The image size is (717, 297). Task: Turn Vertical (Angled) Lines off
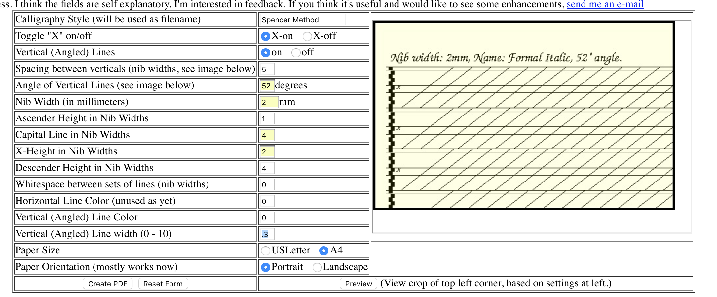(296, 53)
